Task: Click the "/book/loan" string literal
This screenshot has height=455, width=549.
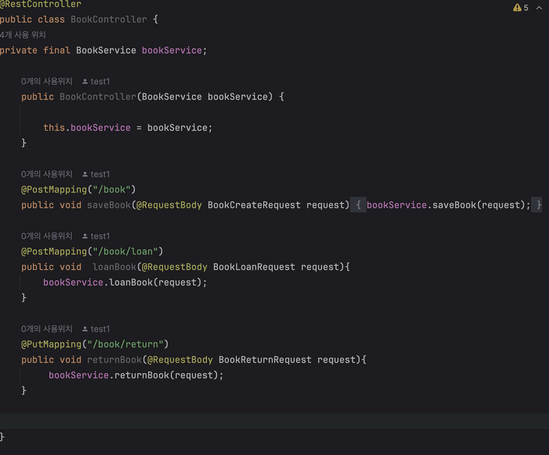Action: 125,251
